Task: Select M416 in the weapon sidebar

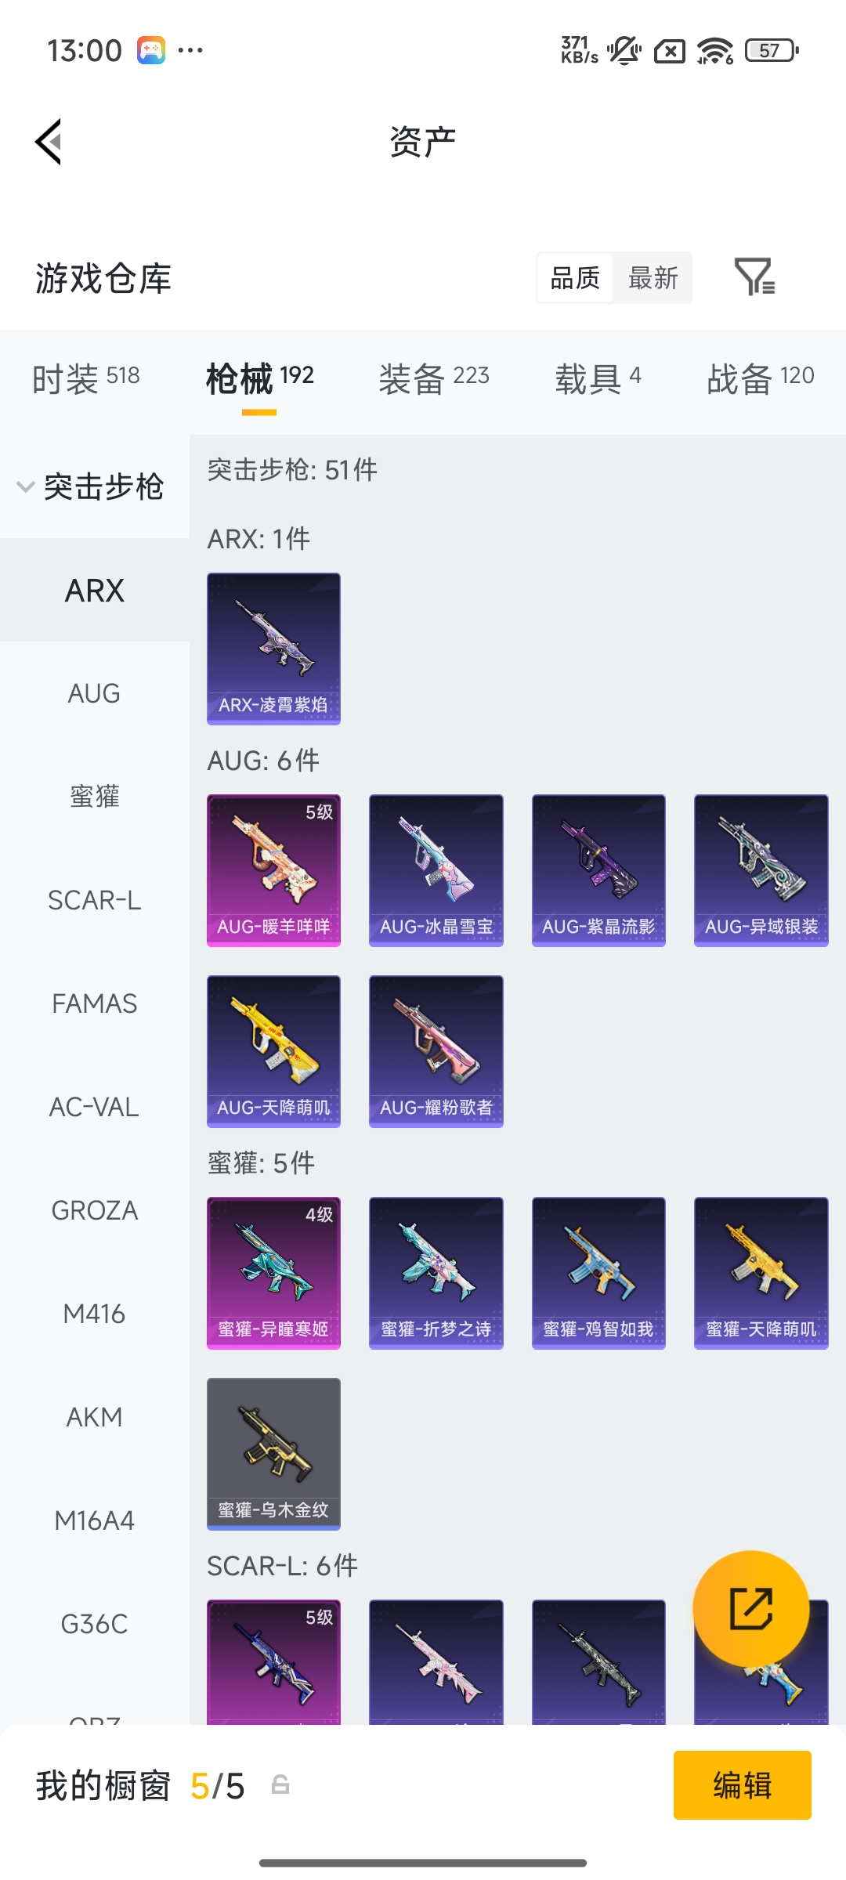Action: tap(95, 1314)
